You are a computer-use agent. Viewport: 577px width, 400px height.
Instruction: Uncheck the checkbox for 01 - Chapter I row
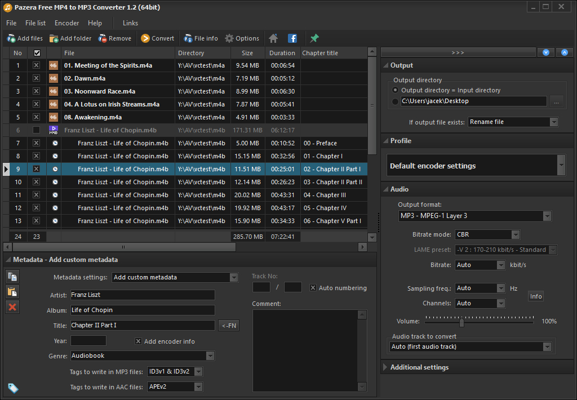[x=36, y=156]
